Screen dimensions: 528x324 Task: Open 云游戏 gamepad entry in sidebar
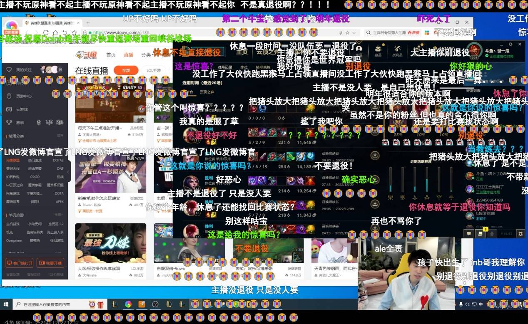(9, 109)
